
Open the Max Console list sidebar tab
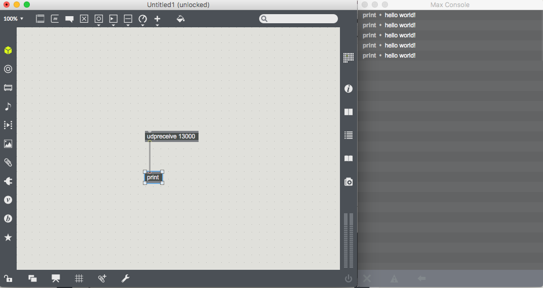click(348, 135)
